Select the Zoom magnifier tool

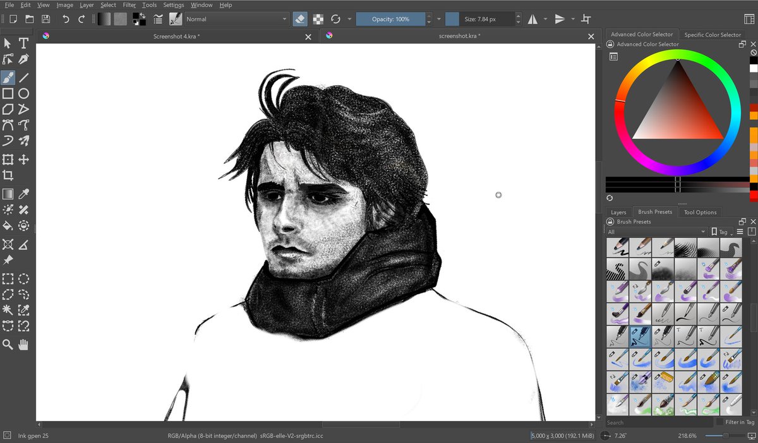click(8, 345)
